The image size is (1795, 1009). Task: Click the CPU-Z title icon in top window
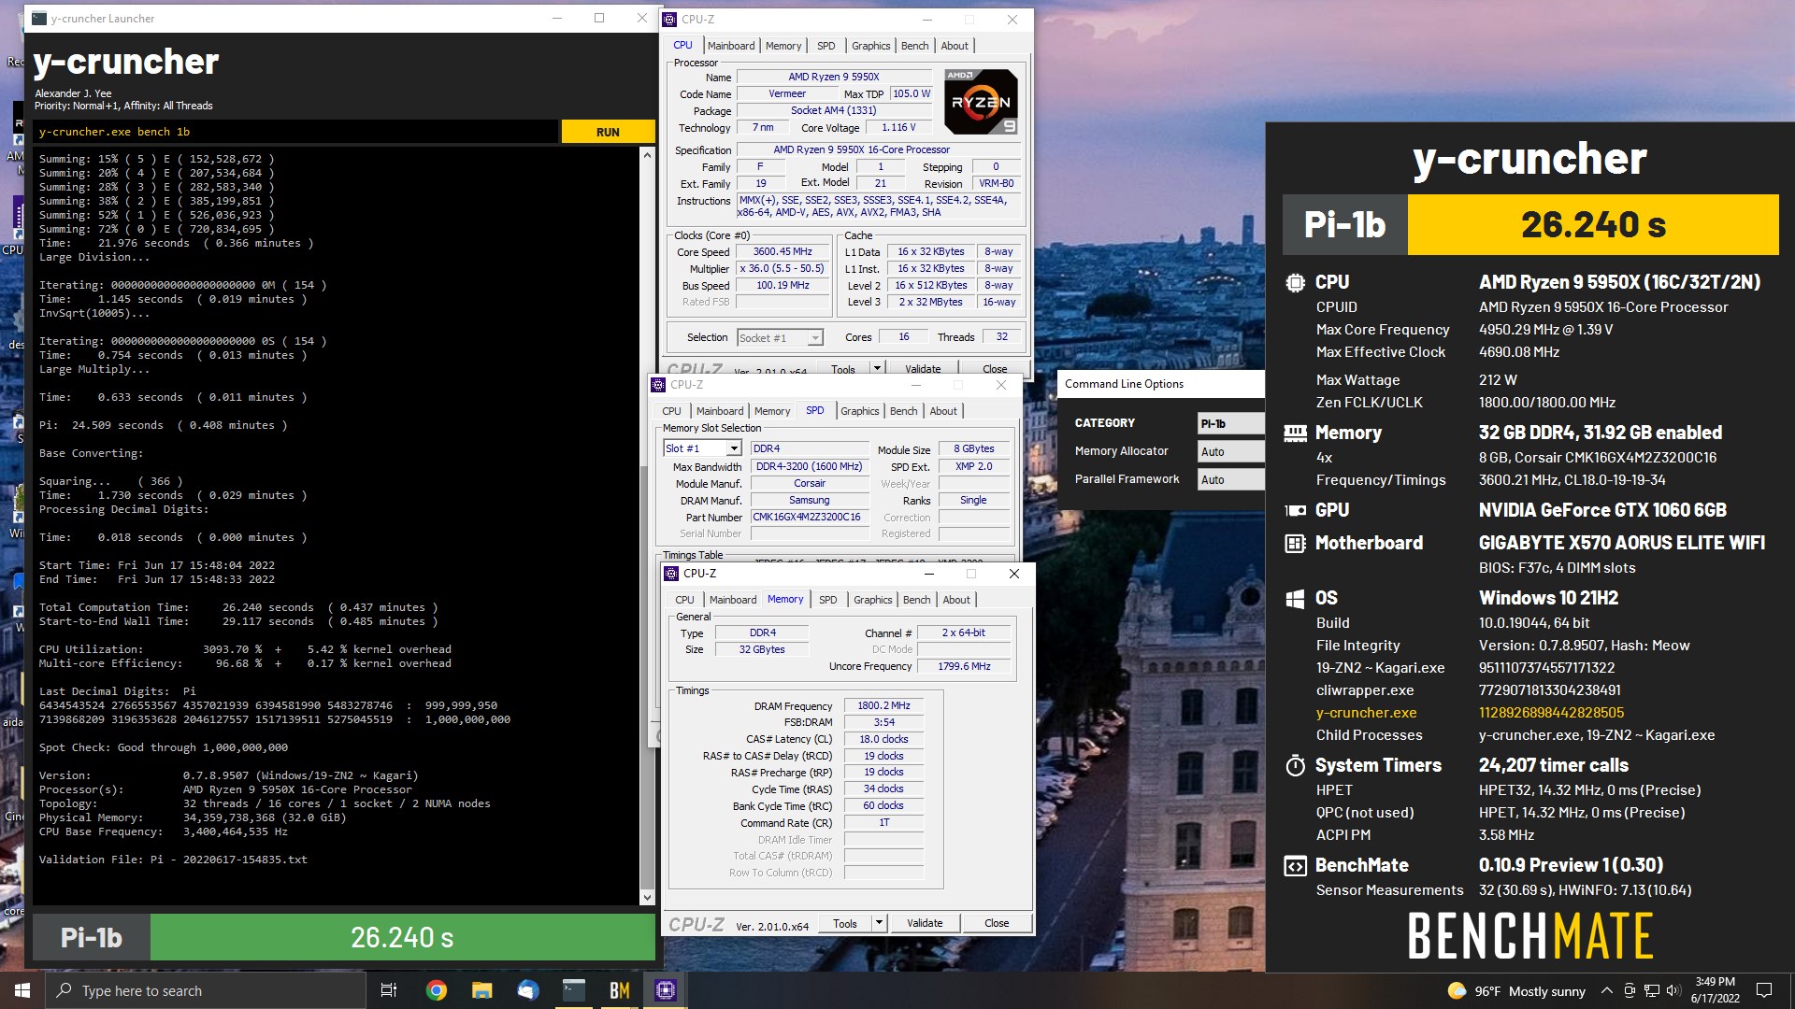coord(669,20)
